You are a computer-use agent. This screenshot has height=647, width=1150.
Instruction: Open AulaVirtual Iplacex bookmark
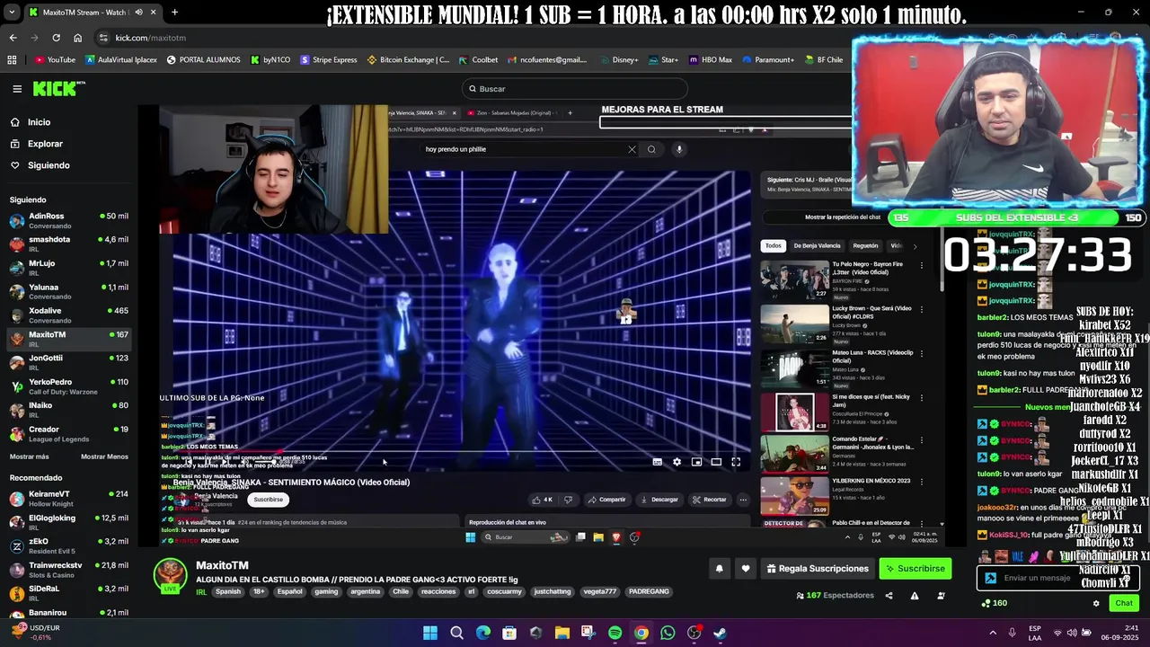click(120, 60)
